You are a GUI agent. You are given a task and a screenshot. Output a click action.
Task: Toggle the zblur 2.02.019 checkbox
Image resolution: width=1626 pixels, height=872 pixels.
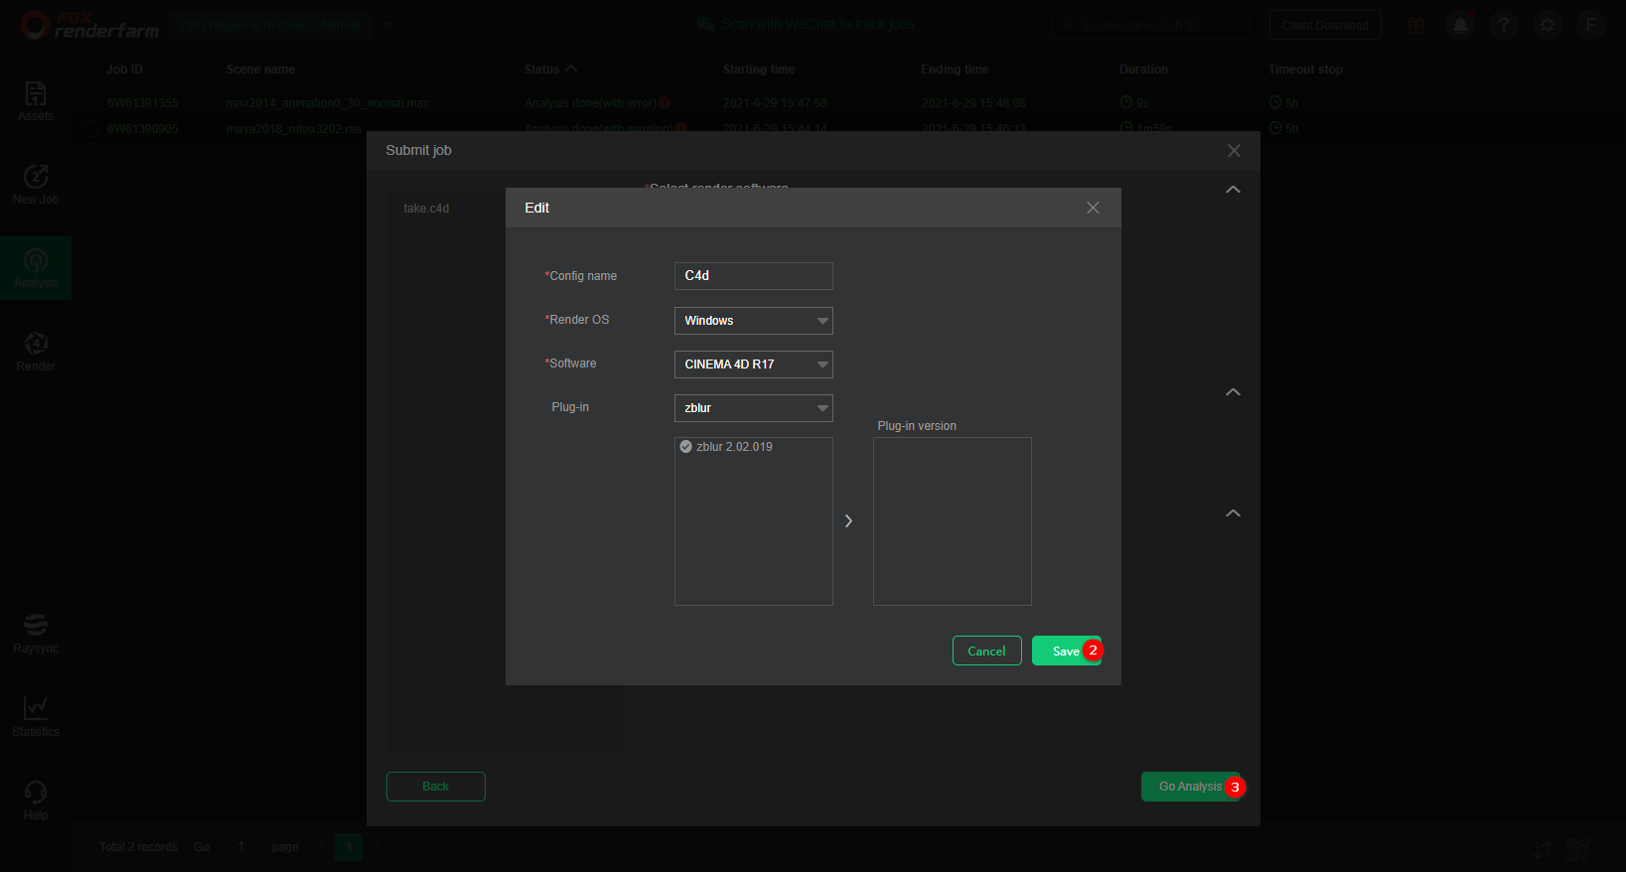[685, 447]
